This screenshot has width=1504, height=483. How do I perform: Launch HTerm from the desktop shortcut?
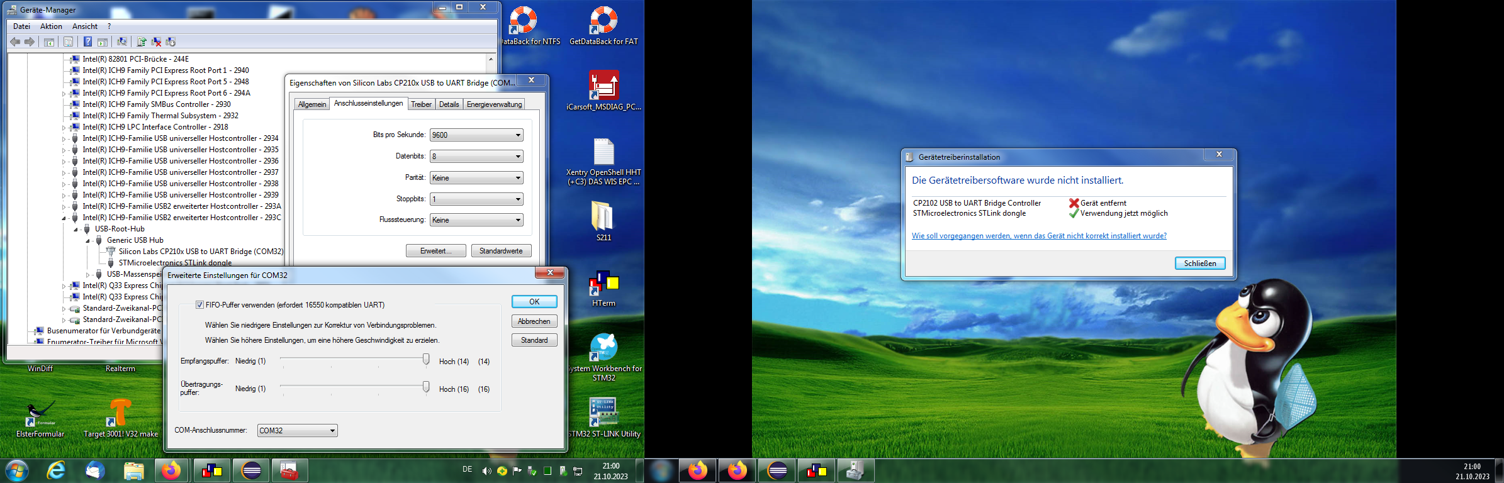[603, 288]
